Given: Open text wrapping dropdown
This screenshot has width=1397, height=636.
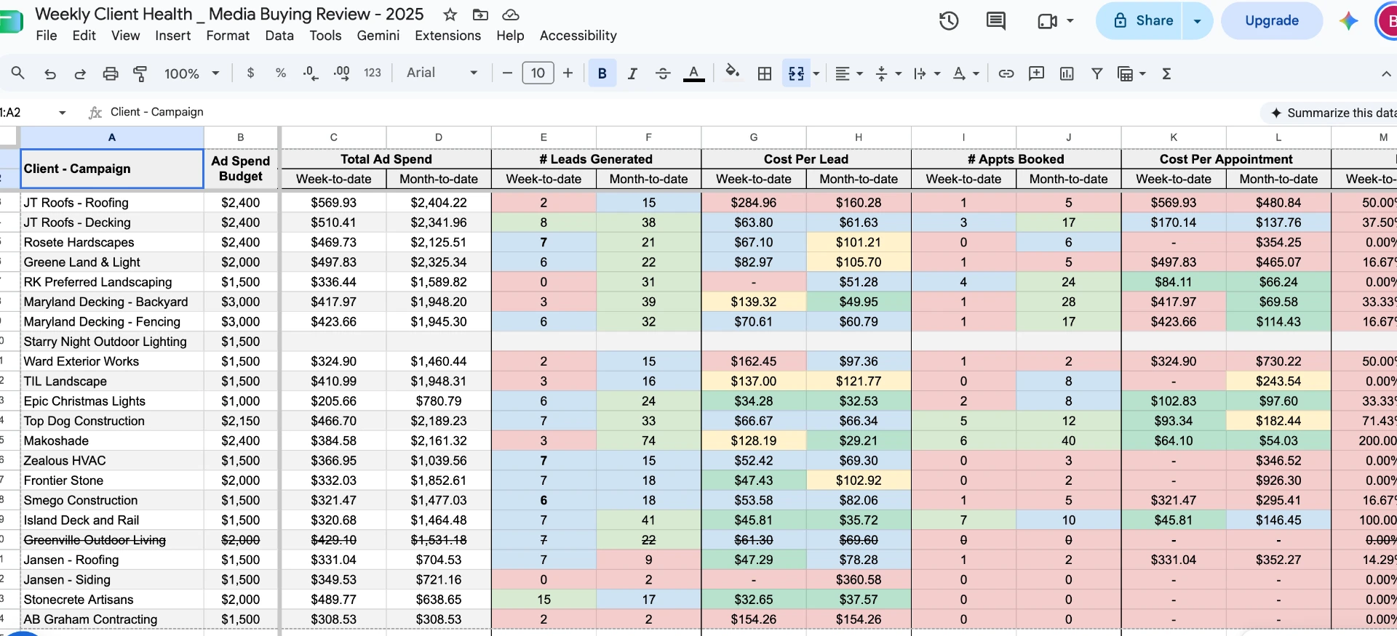Looking at the screenshot, I should click(x=926, y=73).
